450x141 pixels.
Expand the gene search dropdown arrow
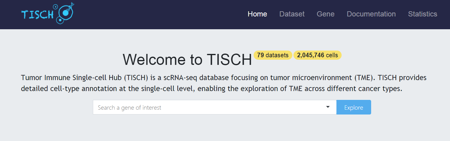point(328,107)
